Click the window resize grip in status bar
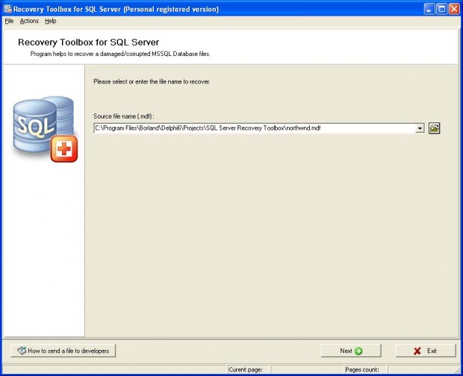Screen dimensions: 463x376 [x=457, y=370]
